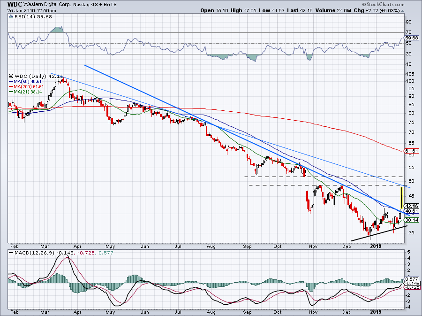422x316 pixels.
Task: Click the 59.68 RSI value tag on the right axis
Action: pos(412,38)
